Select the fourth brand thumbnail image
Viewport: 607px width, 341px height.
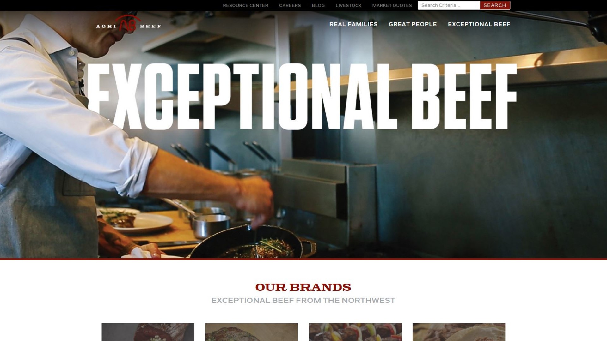(x=459, y=332)
